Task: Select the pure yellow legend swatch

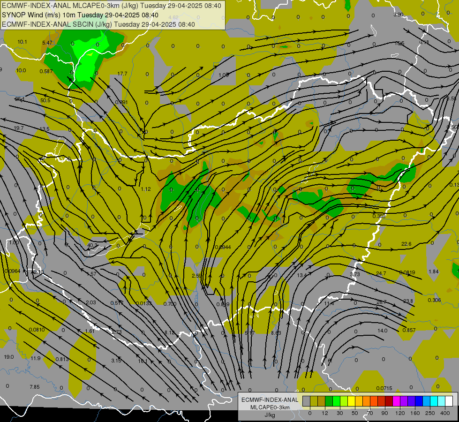Action: 351,401
